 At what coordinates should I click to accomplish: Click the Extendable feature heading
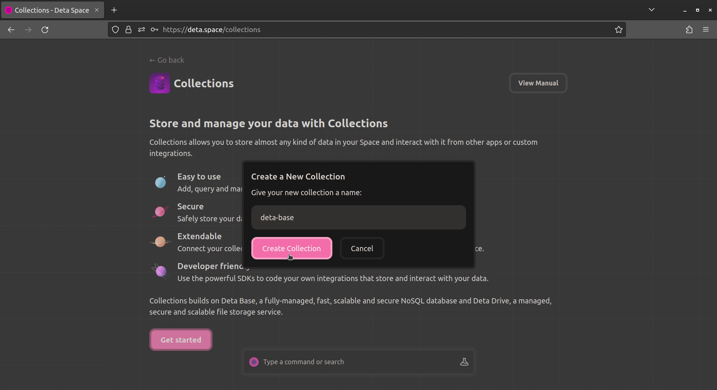click(x=199, y=236)
